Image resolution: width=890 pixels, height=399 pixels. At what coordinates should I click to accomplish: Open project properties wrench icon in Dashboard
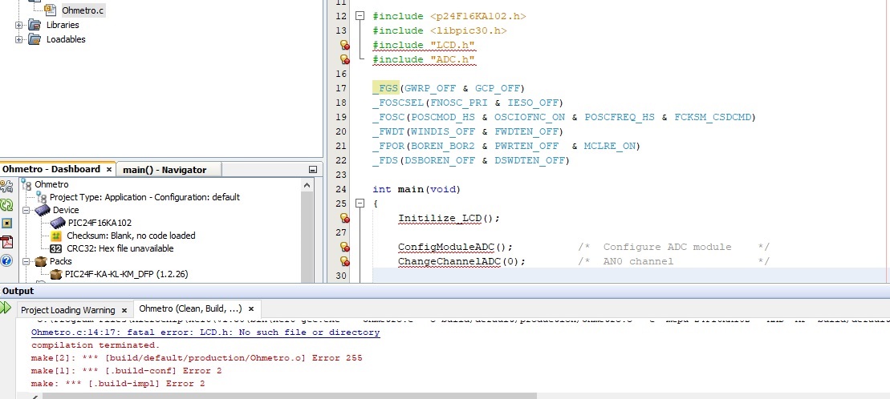[x=6, y=186]
